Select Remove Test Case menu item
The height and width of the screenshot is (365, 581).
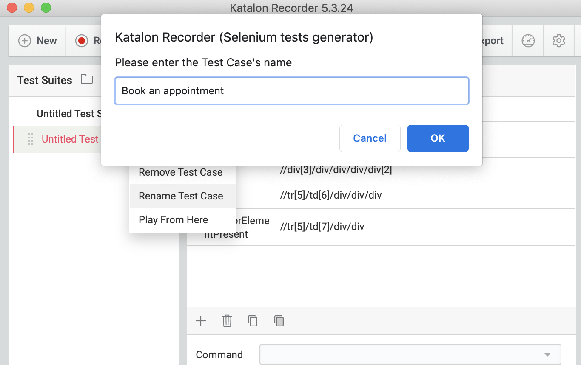[x=183, y=172]
